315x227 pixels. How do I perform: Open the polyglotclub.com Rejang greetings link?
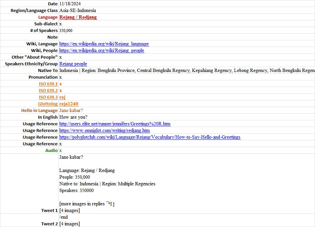pyautogui.click(x=150, y=137)
